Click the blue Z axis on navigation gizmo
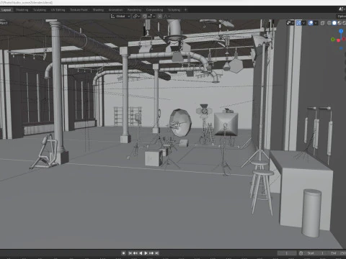The height and width of the screenshot is (259, 346). (341, 31)
